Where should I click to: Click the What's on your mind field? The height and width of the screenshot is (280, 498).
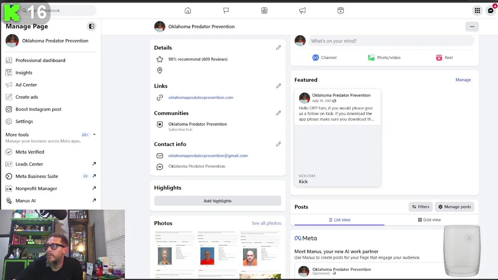pos(391,41)
